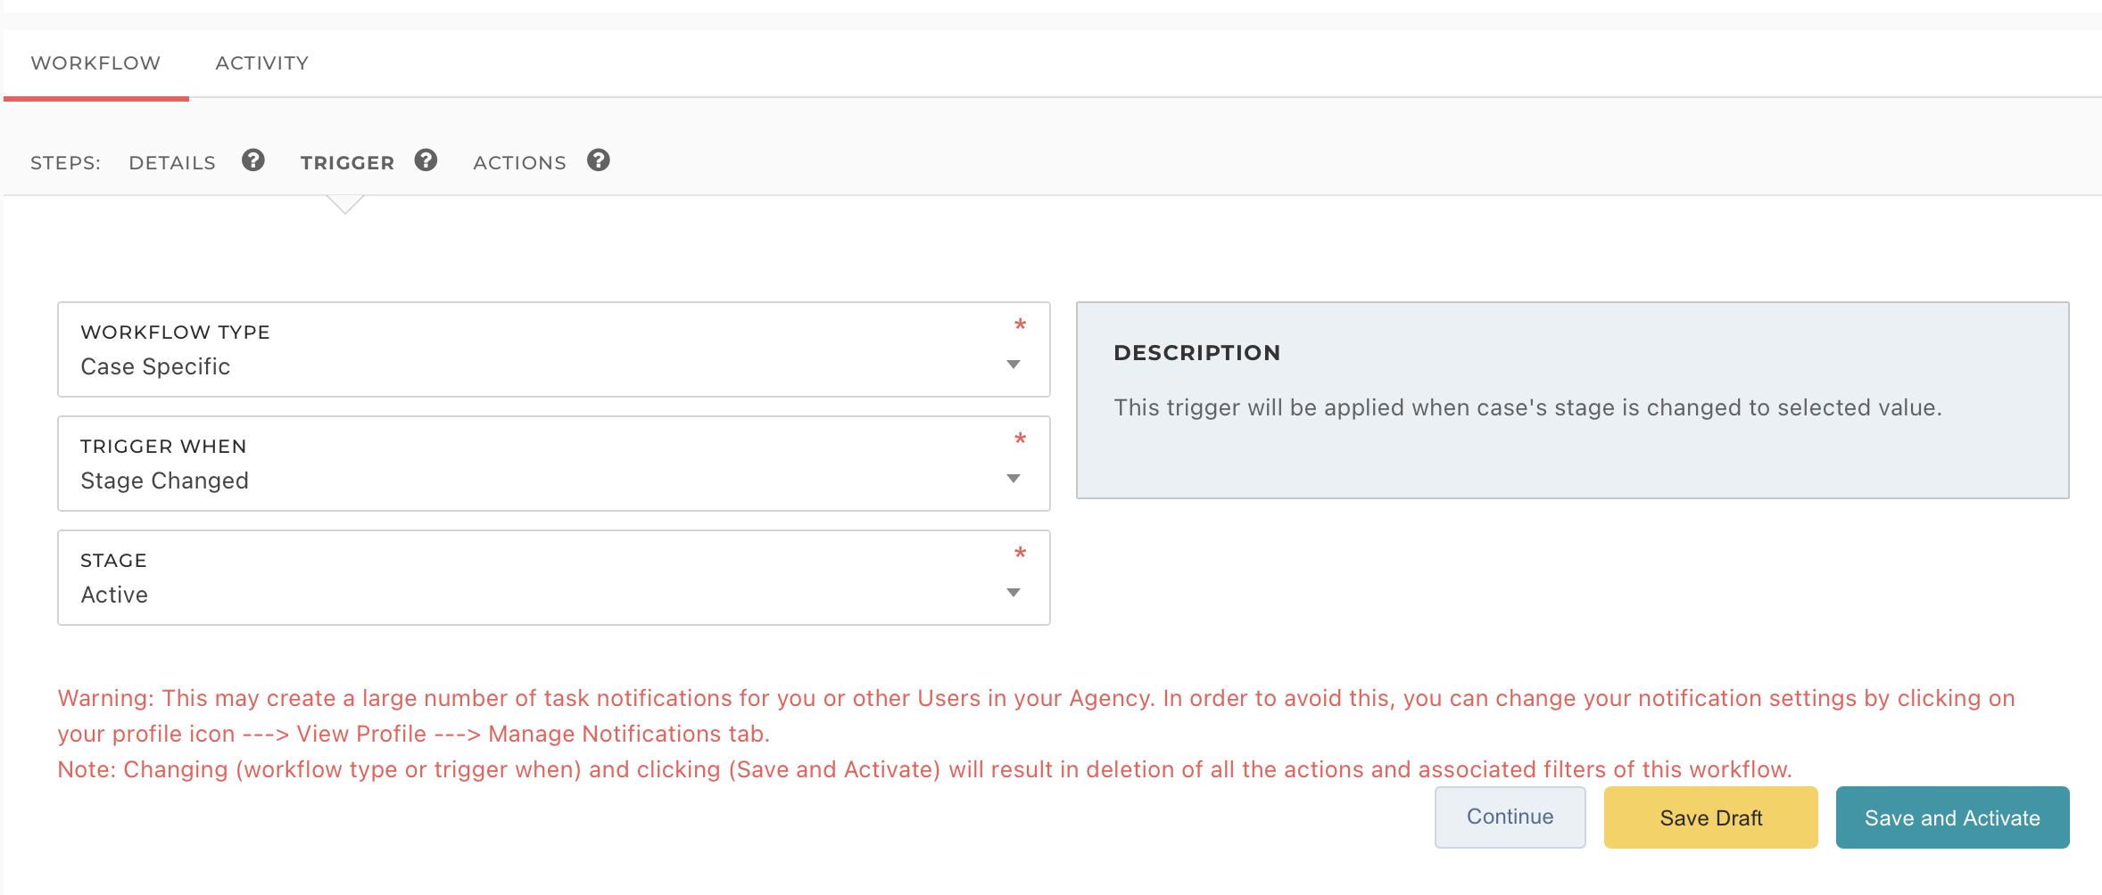This screenshot has width=2102, height=895.
Task: Click Save and Activate
Action: tap(1952, 817)
